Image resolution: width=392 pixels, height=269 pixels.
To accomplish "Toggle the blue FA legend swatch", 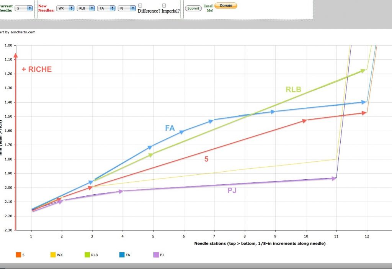I will (122, 255).
